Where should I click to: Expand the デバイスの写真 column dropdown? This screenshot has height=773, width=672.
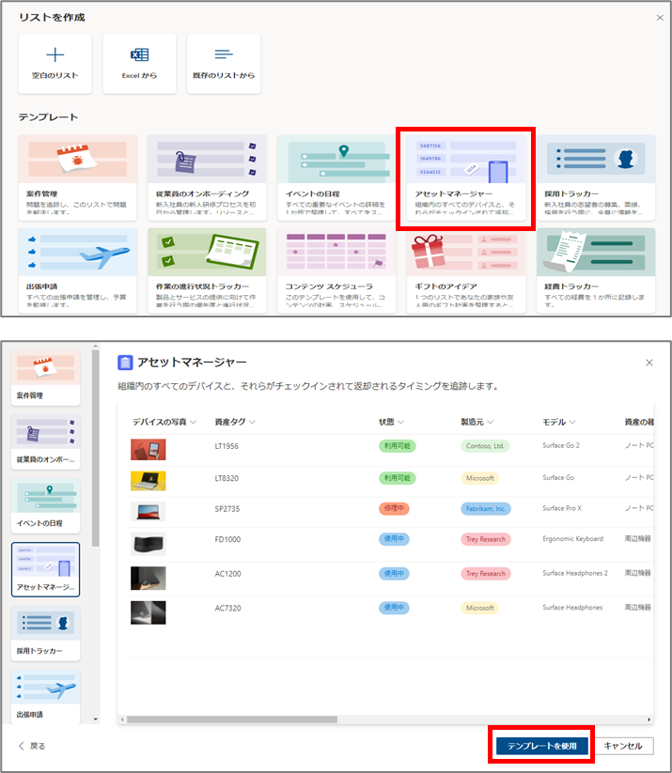[x=194, y=422]
